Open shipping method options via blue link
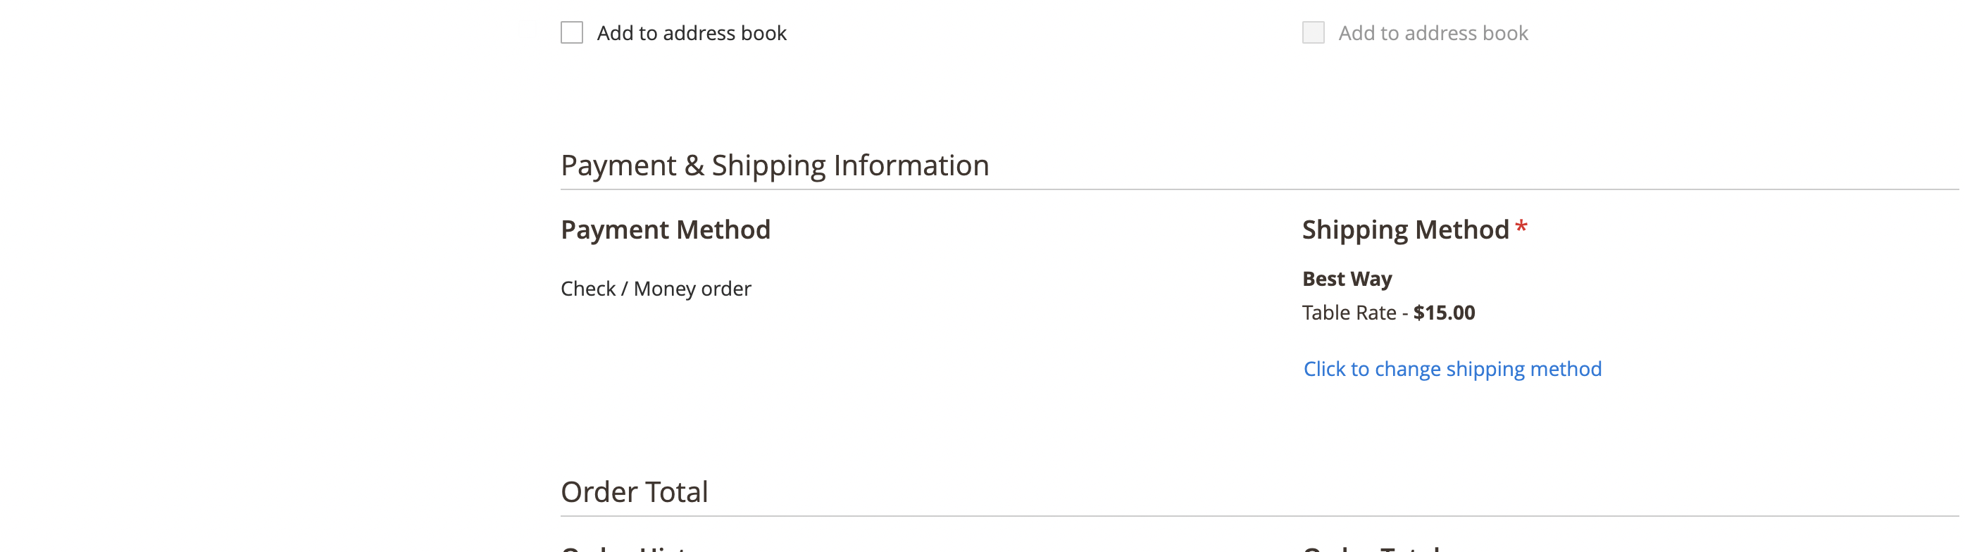The height and width of the screenshot is (552, 1965). 1452,368
